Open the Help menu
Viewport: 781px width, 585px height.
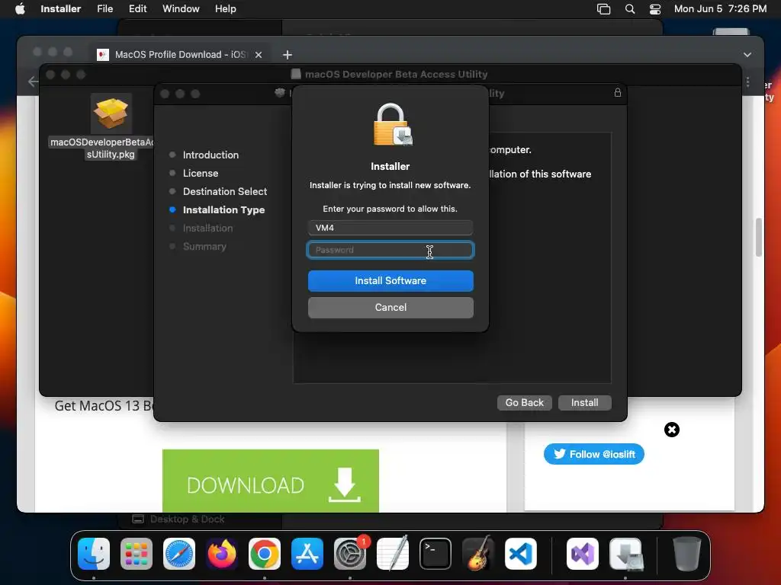click(x=225, y=9)
